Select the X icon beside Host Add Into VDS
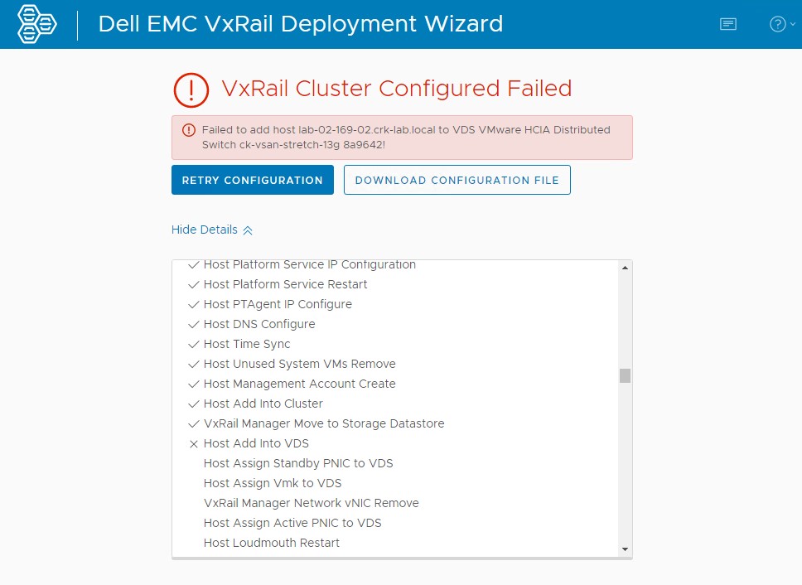 pyautogui.click(x=193, y=443)
